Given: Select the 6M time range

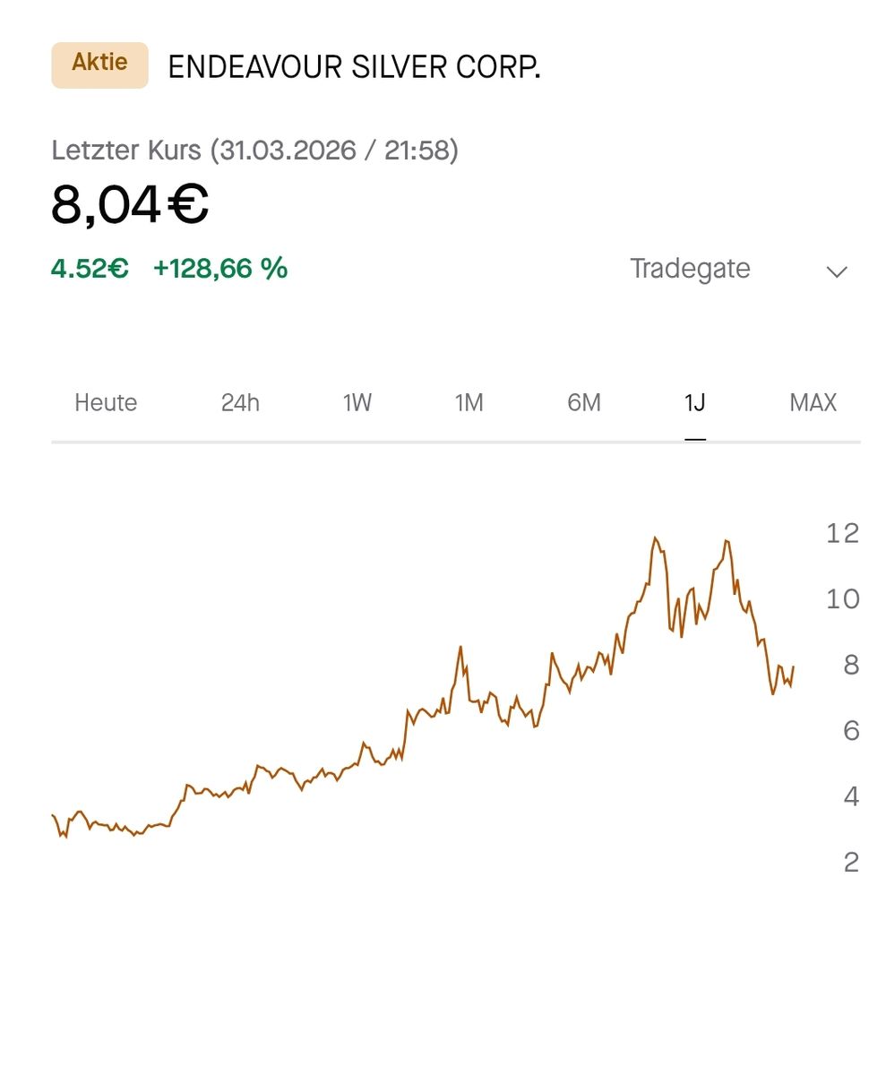Looking at the screenshot, I should coord(583,403).
